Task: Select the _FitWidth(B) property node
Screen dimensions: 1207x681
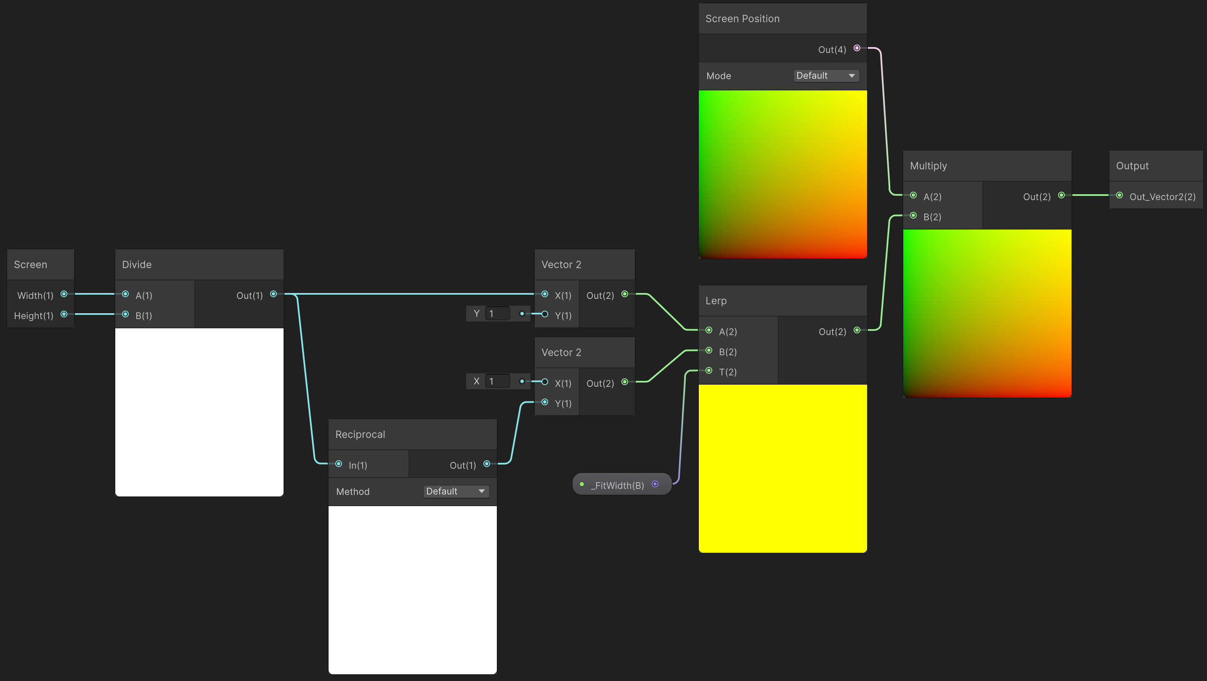Action: pyautogui.click(x=617, y=486)
